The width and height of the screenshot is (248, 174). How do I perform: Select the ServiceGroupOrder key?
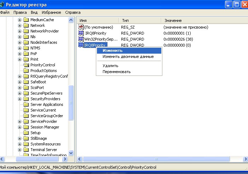(x=47, y=116)
